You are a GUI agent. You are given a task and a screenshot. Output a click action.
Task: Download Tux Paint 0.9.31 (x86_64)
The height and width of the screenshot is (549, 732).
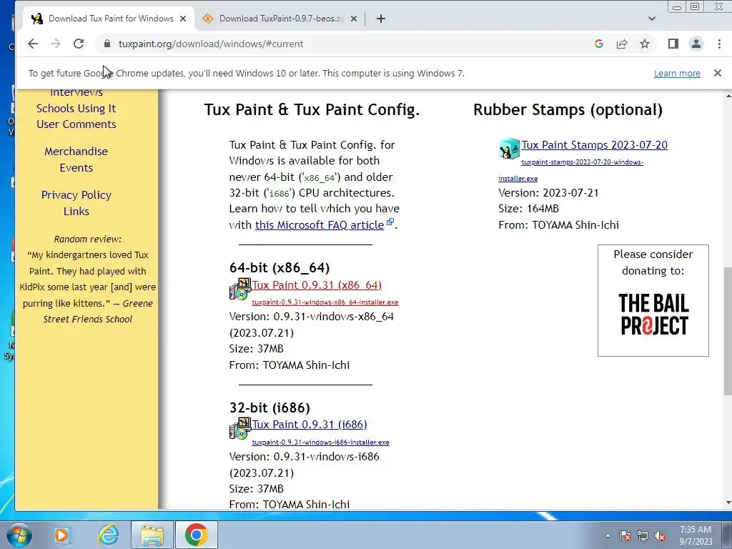coord(317,285)
